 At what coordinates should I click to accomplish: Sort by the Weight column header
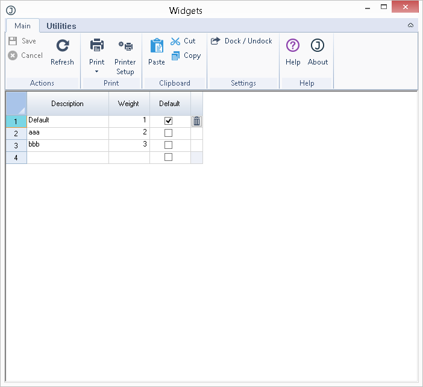[x=129, y=104]
